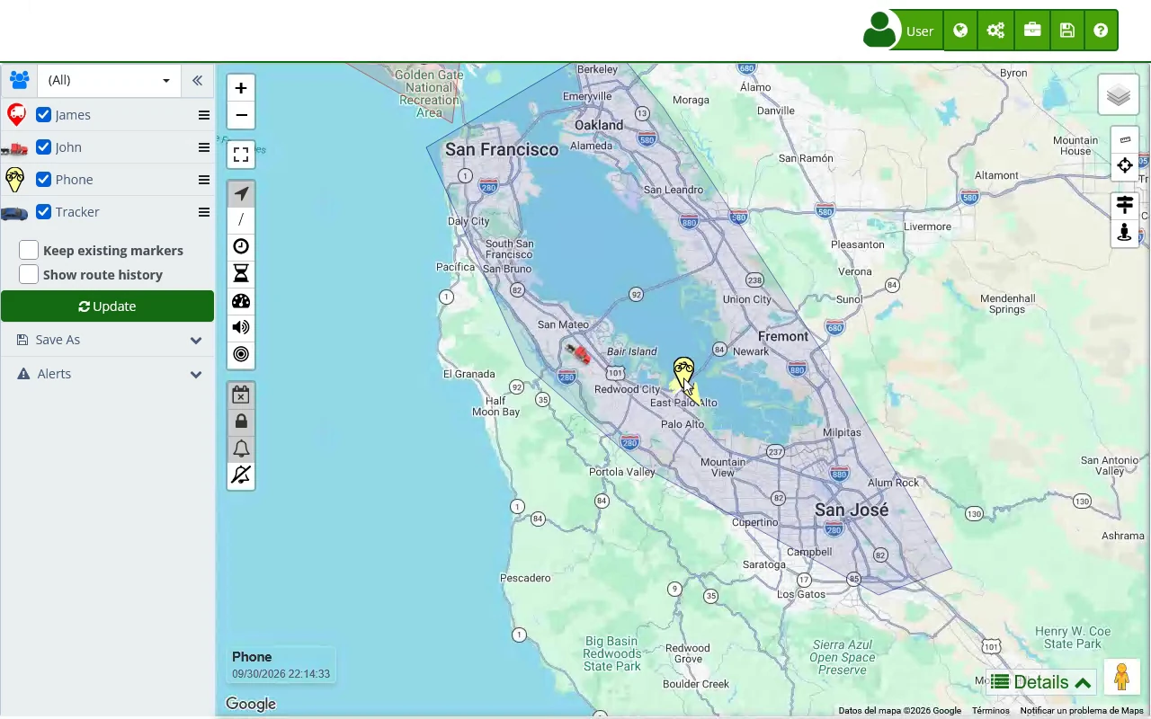Click the briefcase icon in the top bar
The height and width of the screenshot is (719, 1151).
point(1031,31)
